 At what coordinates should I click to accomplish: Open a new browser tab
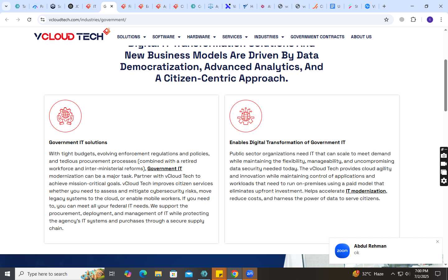point(384,6)
